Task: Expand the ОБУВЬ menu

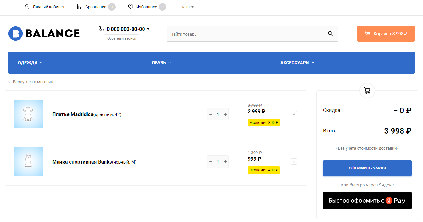Action: pos(161,63)
